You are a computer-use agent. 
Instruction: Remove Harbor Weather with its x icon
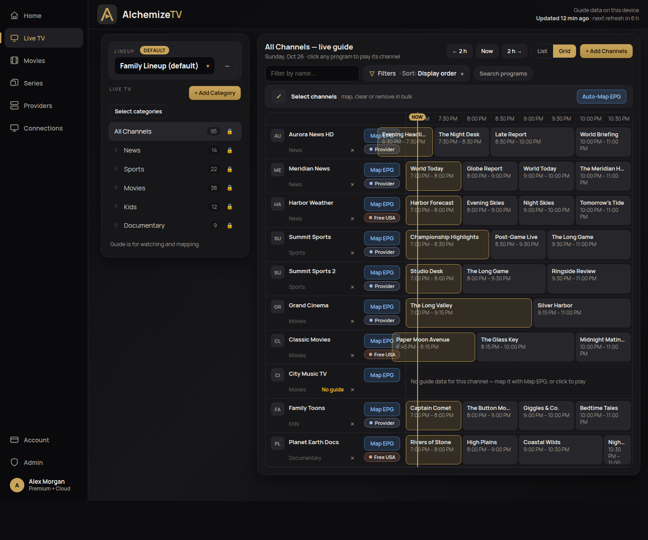[x=352, y=219]
